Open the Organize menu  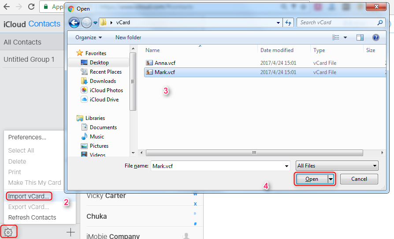(89, 37)
